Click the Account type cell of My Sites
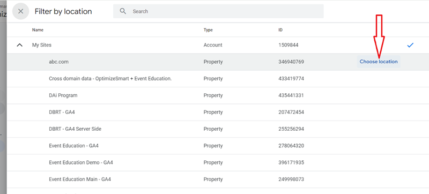Image resolution: width=429 pixels, height=194 pixels. click(x=213, y=45)
